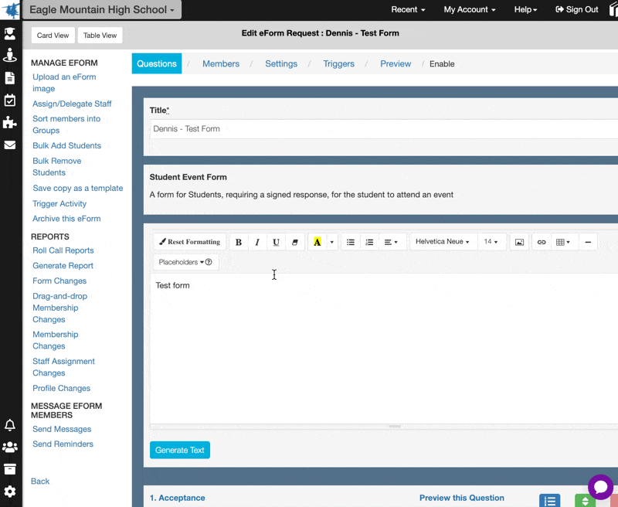The image size is (618, 507).
Task: Insert a hyperlink using the link icon
Action: (541, 242)
